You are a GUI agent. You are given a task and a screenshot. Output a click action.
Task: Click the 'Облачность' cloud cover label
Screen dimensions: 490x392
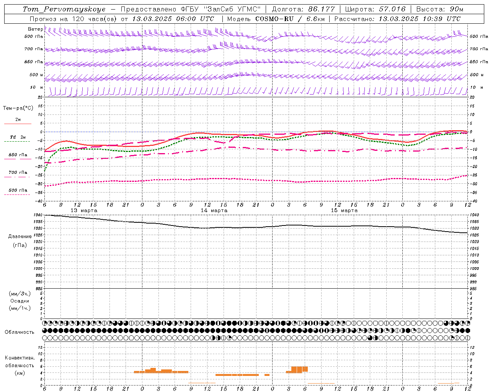(20, 332)
